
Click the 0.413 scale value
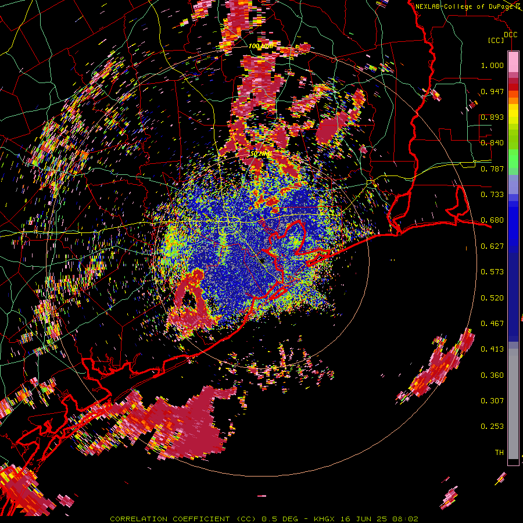click(492, 349)
